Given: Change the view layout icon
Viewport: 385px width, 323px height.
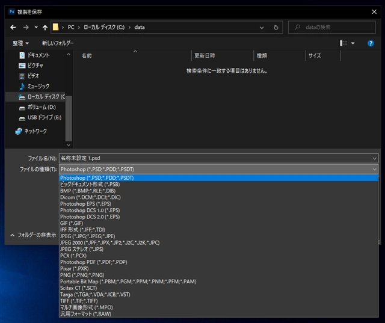Looking at the screenshot, I should tap(343, 43).
